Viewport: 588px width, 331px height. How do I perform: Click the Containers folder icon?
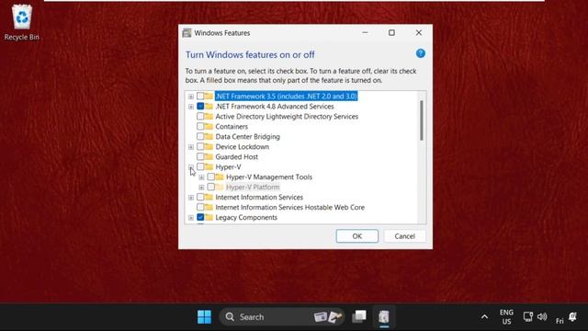point(209,127)
